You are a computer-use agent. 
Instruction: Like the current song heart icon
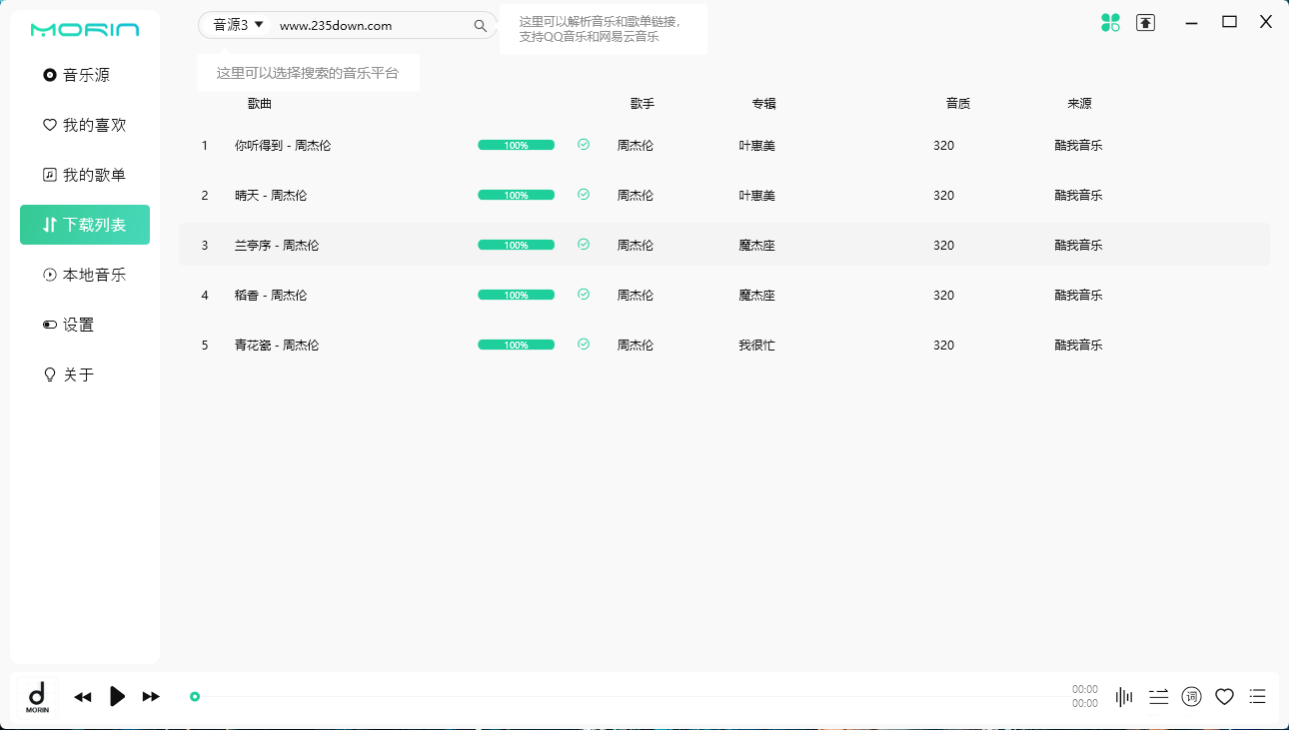coord(1224,697)
